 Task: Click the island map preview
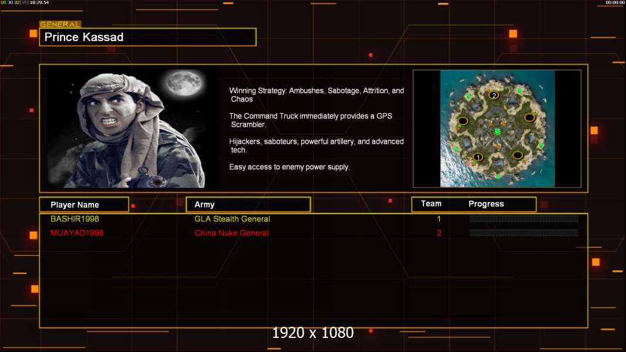(x=497, y=128)
